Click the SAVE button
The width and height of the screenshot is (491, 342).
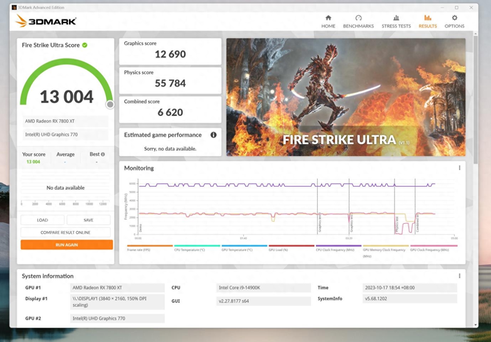tap(88, 220)
